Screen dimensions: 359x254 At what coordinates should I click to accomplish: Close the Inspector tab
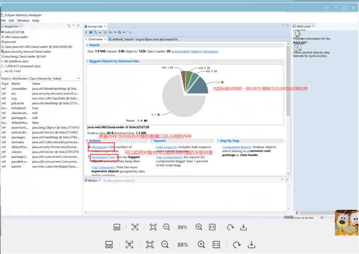(21, 26)
